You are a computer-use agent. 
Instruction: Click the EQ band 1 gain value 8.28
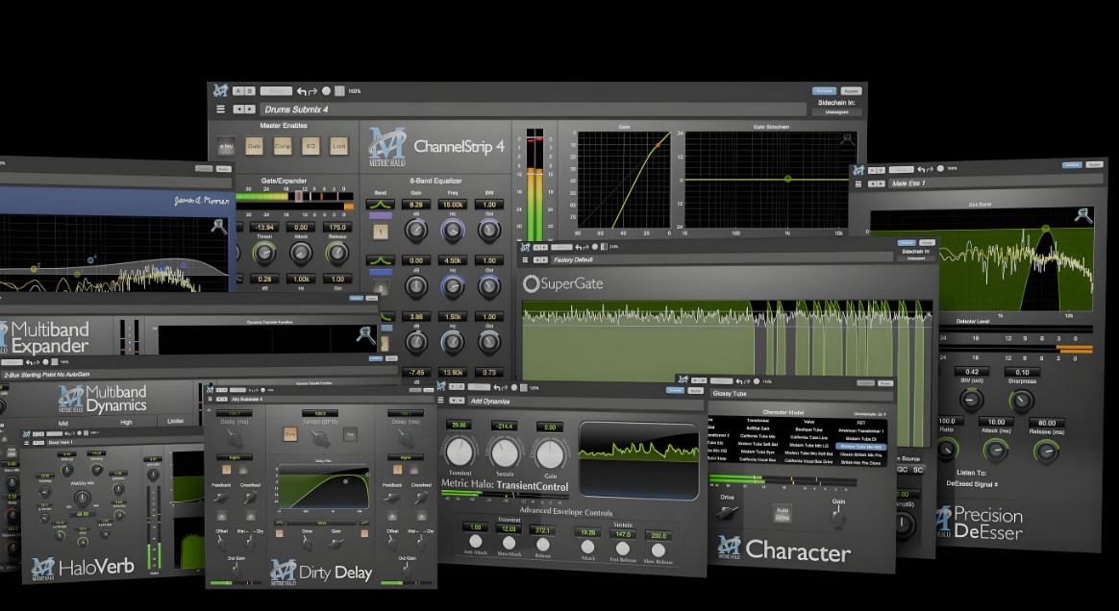pos(416,205)
